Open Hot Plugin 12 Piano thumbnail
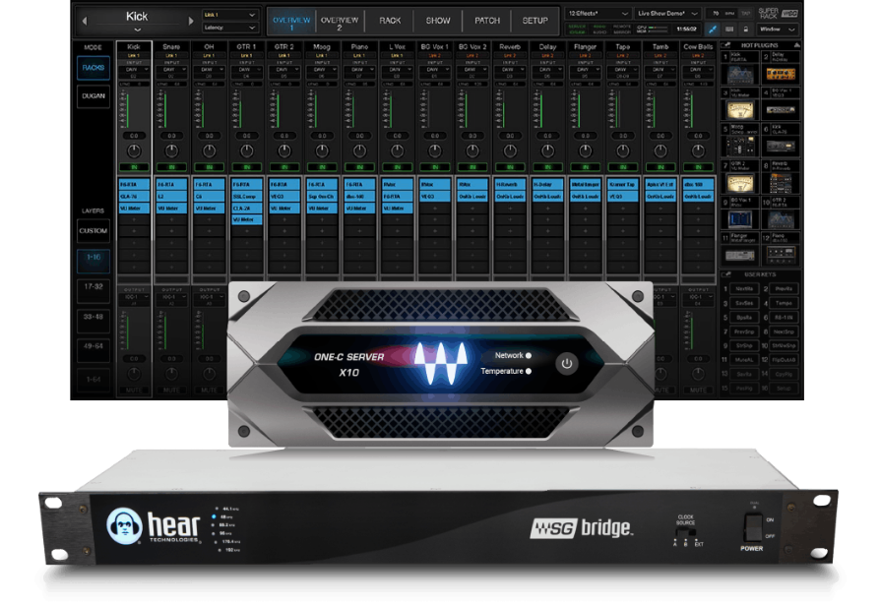Viewport: 880px width, 604px height. pos(781,254)
